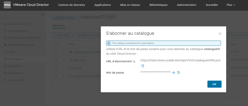Open the Administration menu
Viewport: 248px width, 106px height.
[x=187, y=5]
